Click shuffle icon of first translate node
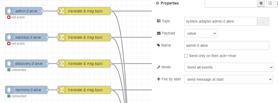Screen dimensions: 278x103 [62, 11]
